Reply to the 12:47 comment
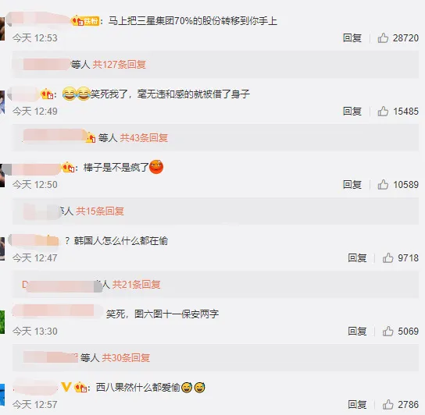The image size is (425, 415). point(357,258)
